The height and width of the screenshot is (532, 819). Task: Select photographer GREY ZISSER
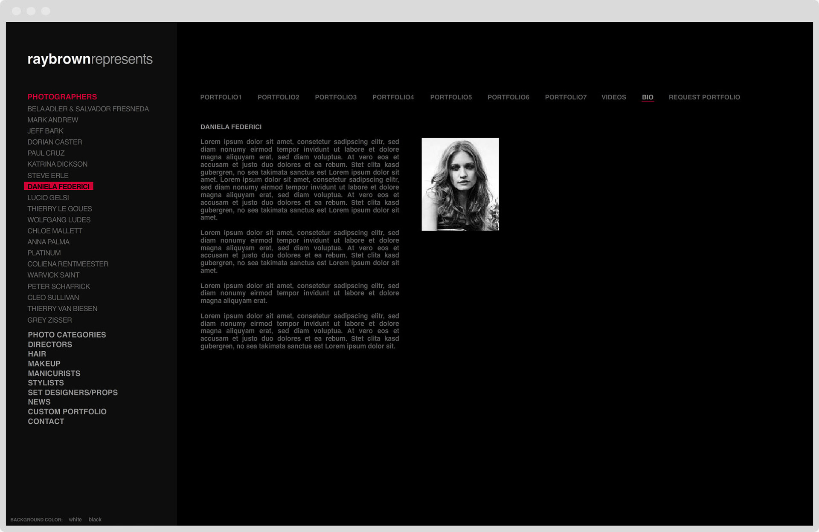point(49,320)
